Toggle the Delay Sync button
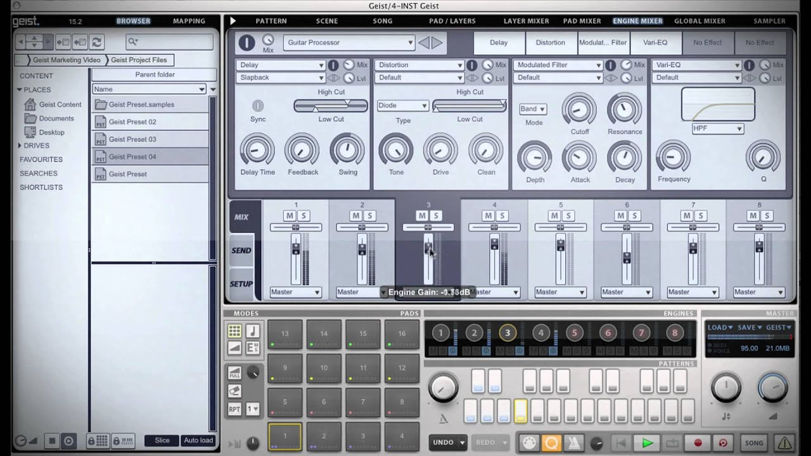The height and width of the screenshot is (456, 811). tap(258, 105)
